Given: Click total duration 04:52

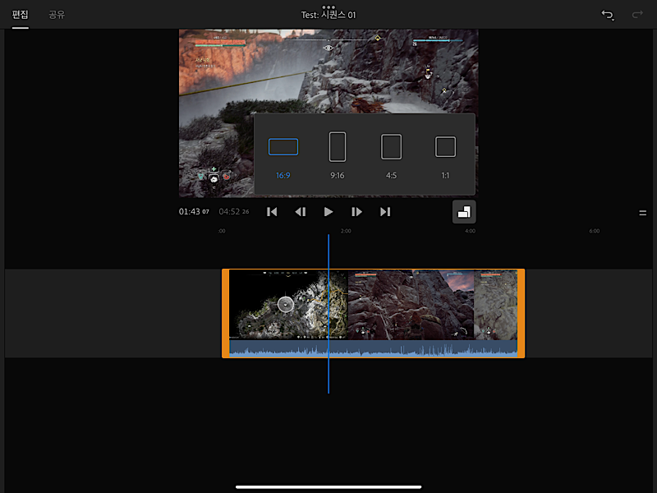Looking at the screenshot, I should pyautogui.click(x=234, y=212).
